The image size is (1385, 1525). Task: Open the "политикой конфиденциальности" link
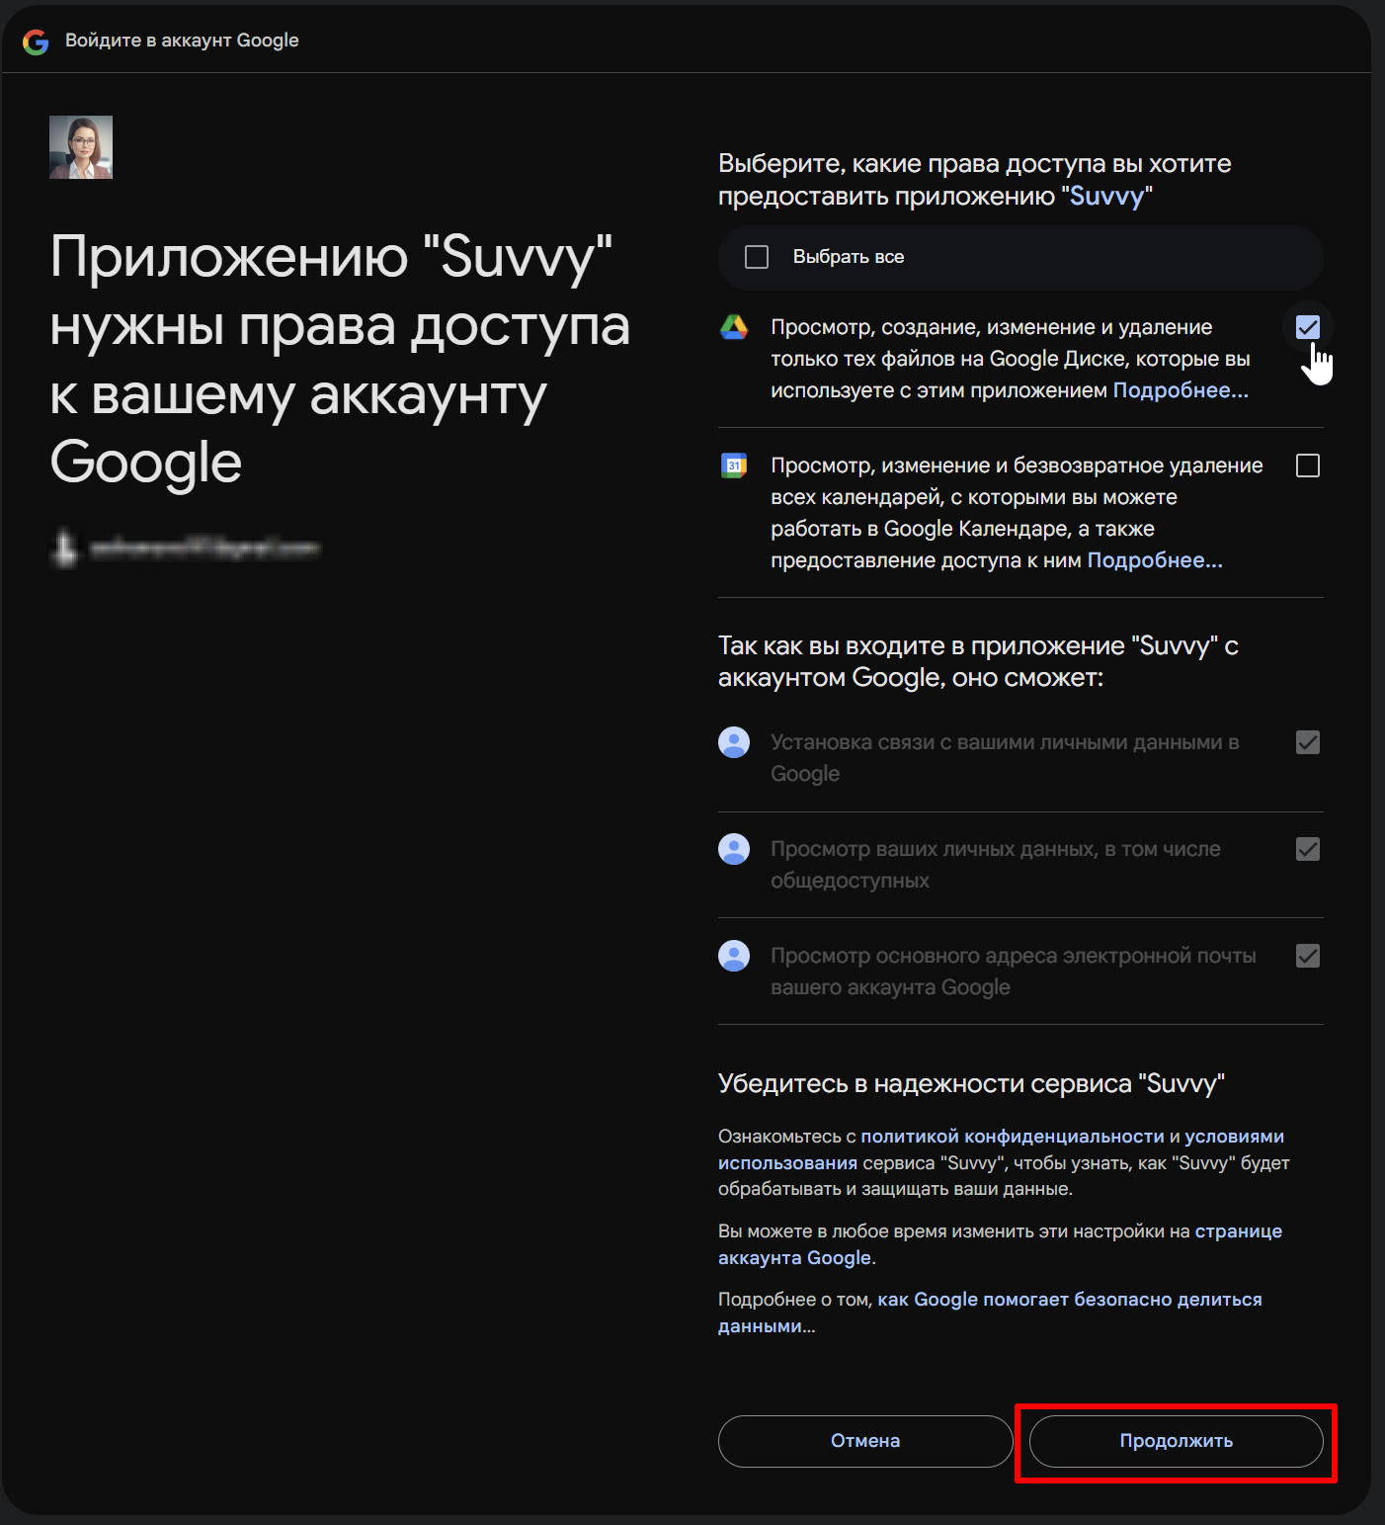click(x=1013, y=1137)
